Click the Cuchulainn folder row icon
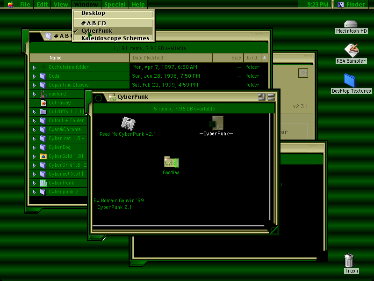The width and height of the screenshot is (374, 281). [x=43, y=67]
